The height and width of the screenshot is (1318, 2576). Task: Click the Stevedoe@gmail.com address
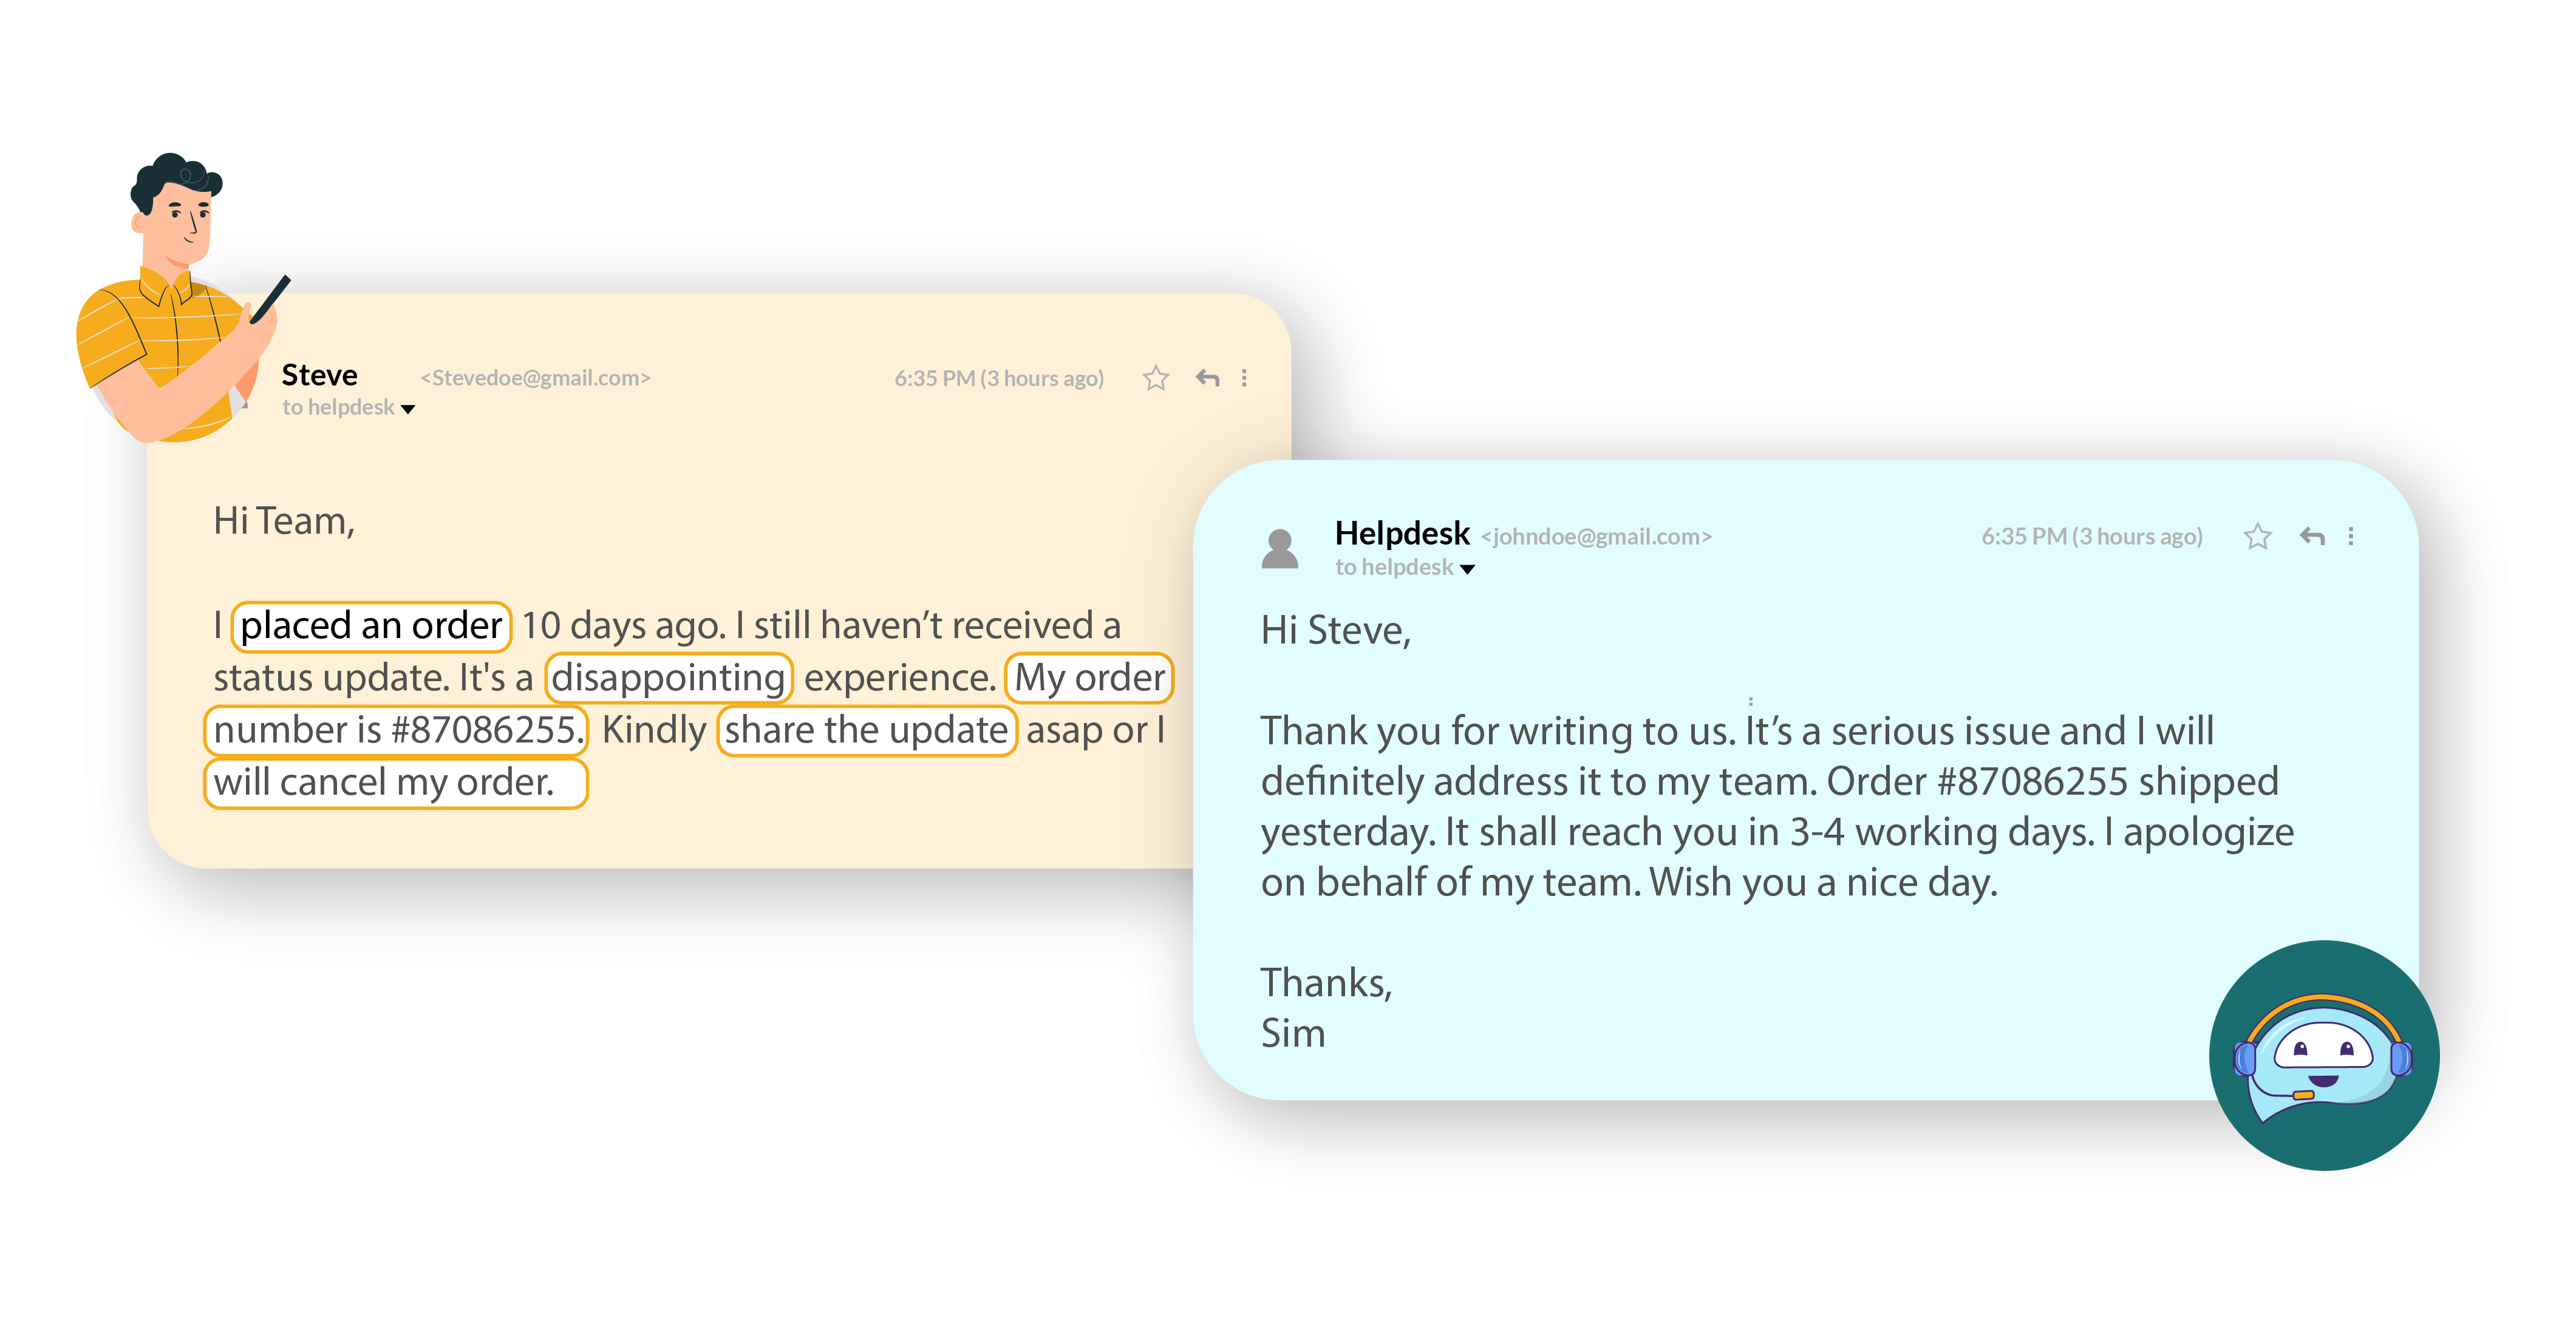tap(535, 378)
